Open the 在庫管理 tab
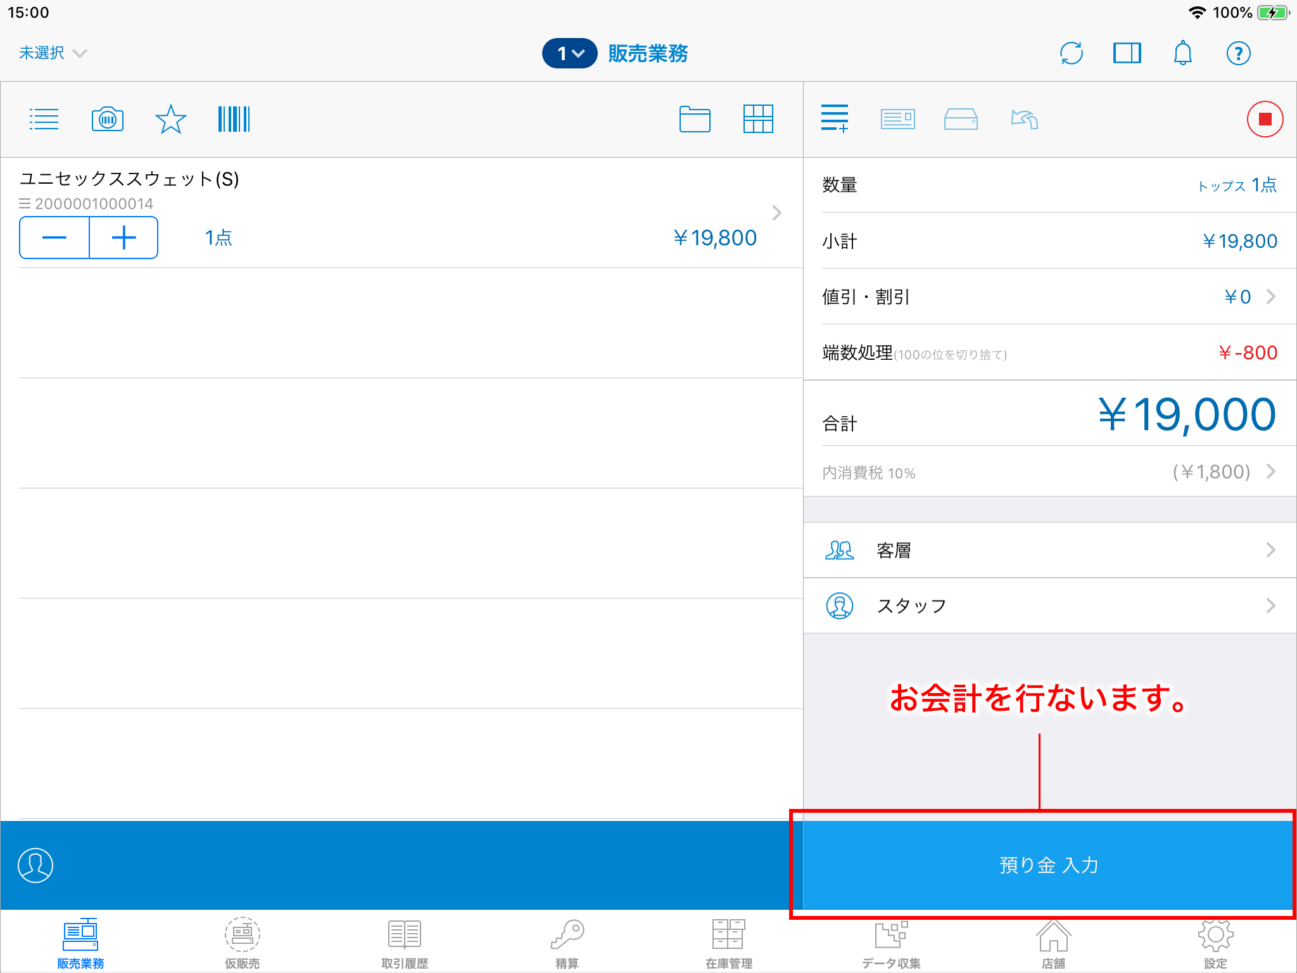 pos(728,944)
